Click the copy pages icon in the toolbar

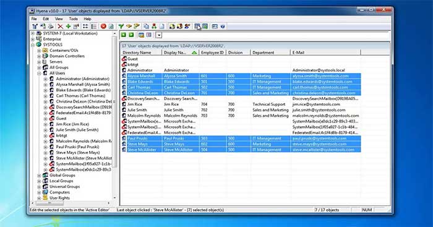coord(146,27)
